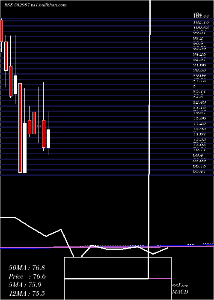Click the '12MA : 75.5' readout
Image resolution: width=214 pixels, height=300 pixels.
click(x=27, y=294)
